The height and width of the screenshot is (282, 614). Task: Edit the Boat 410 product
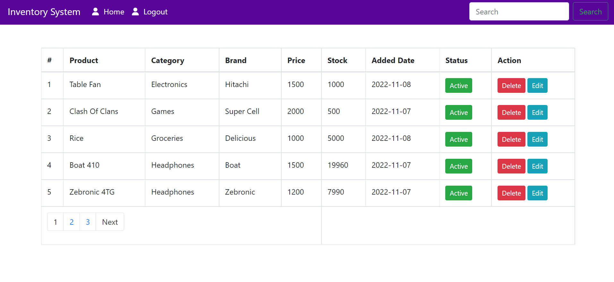pyautogui.click(x=537, y=166)
